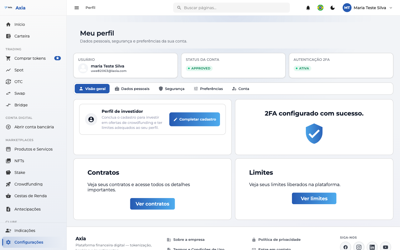Screen dimensions: 400x250
Task: Open the Política de privacidade link
Action: click(276, 239)
